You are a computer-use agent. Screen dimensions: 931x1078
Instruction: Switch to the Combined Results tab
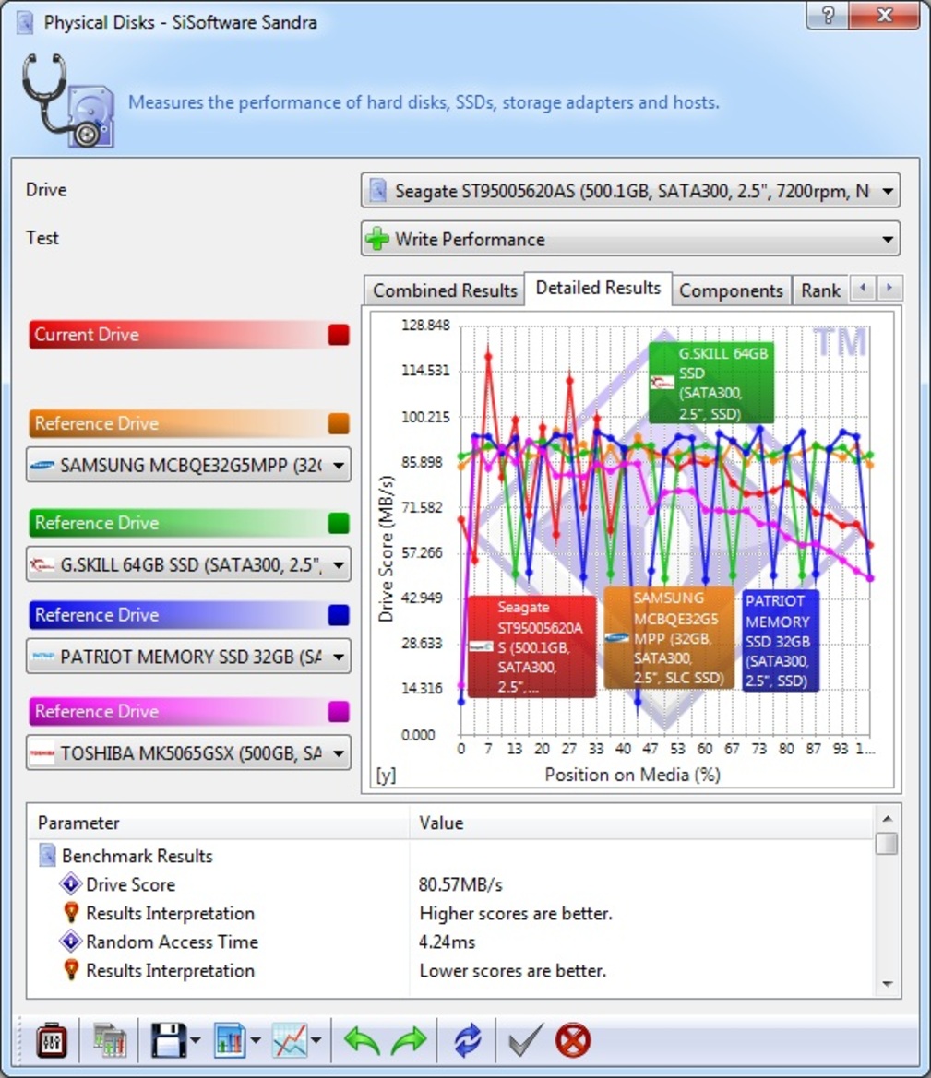click(445, 290)
